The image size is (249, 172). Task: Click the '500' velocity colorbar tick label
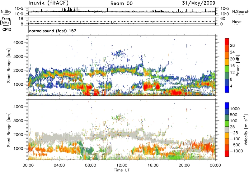pyautogui.click(x=233, y=115)
